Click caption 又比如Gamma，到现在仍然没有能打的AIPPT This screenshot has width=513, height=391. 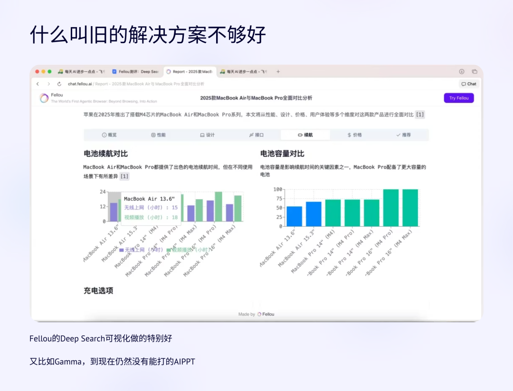coord(112,362)
